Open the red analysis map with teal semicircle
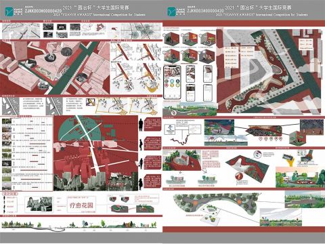Viewport: 325px width, 244px height. tap(95, 153)
